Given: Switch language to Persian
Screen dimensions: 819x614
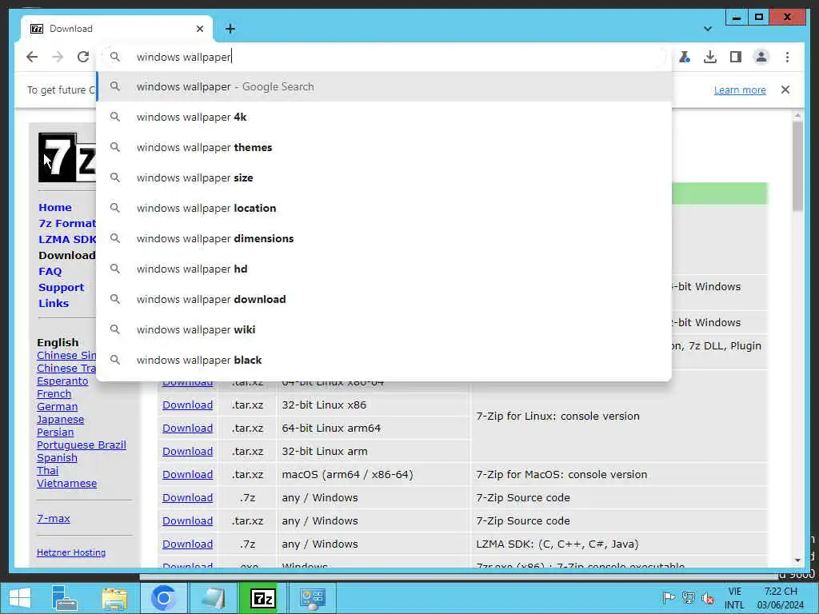Looking at the screenshot, I should tap(55, 433).
